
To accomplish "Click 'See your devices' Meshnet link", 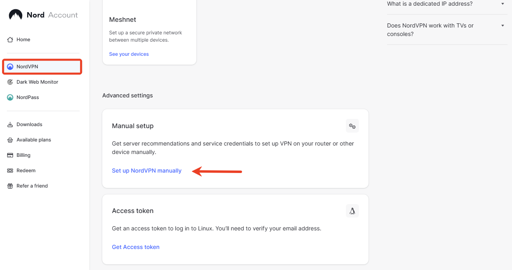I will (x=129, y=54).
